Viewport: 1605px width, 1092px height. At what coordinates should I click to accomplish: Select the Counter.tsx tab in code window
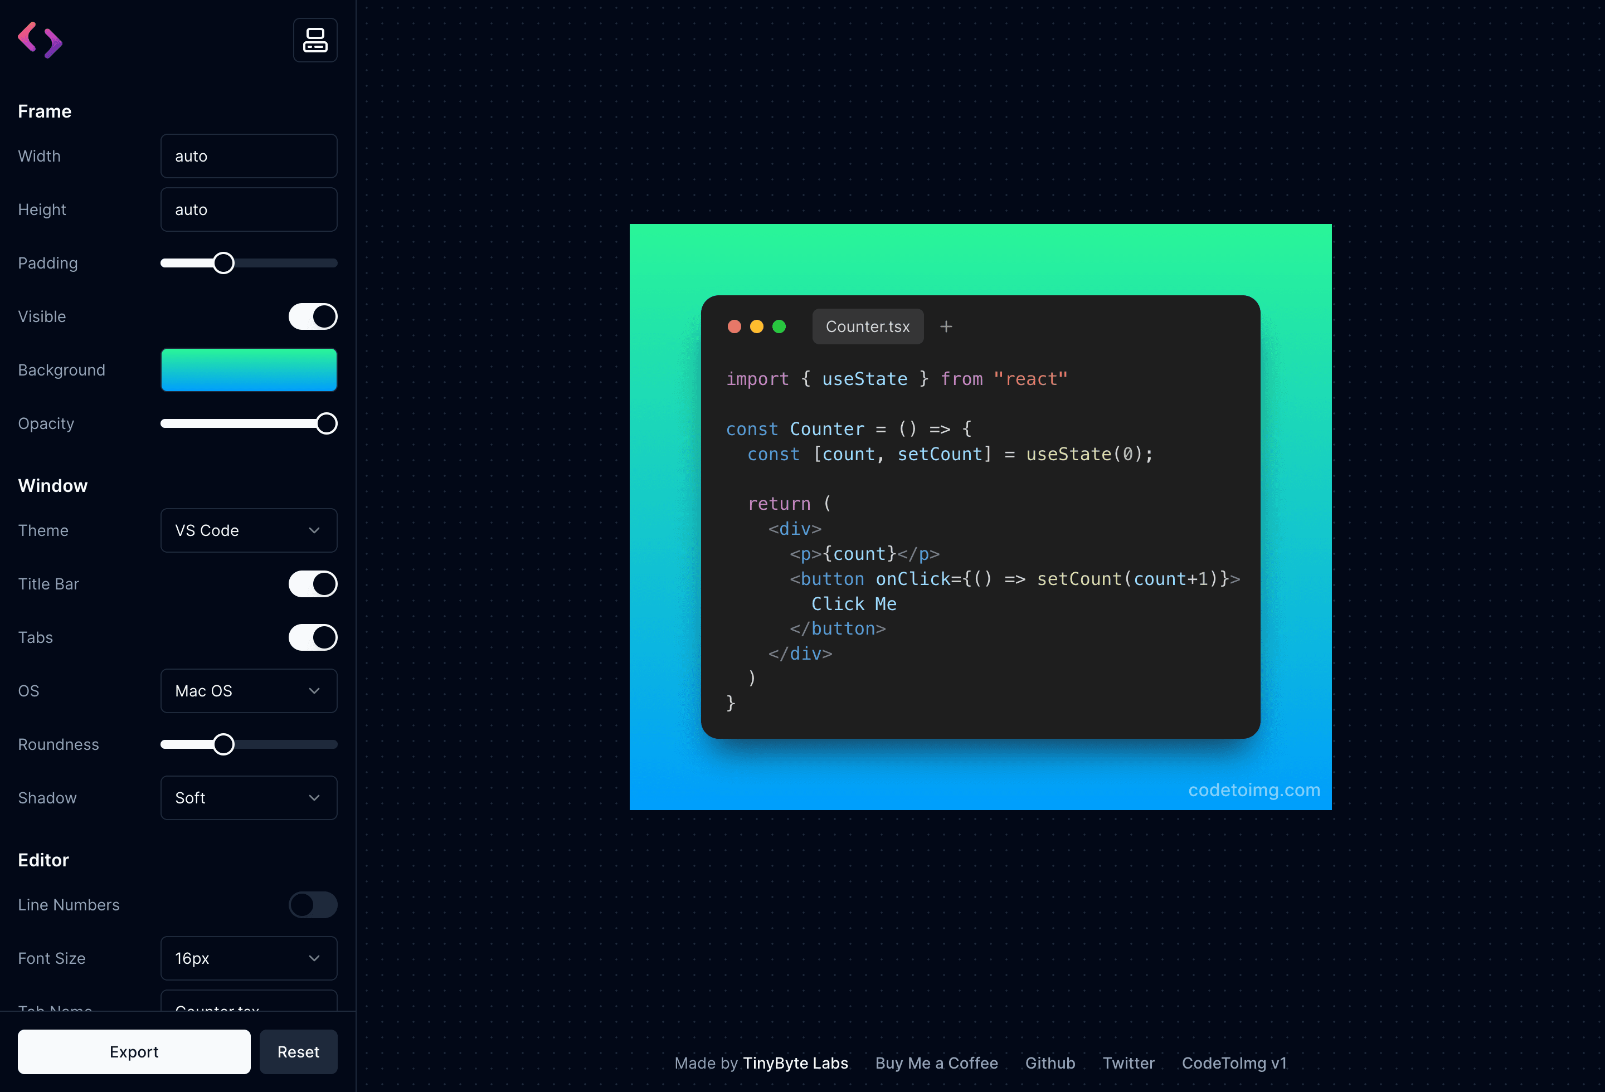[x=867, y=326]
